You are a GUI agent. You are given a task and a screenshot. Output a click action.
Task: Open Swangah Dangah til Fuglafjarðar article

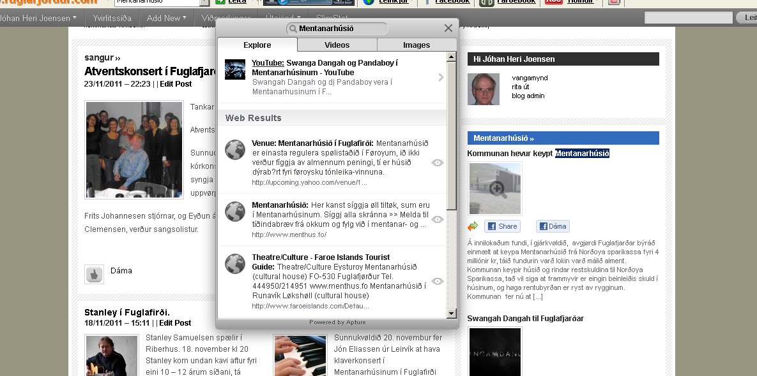[526, 318]
